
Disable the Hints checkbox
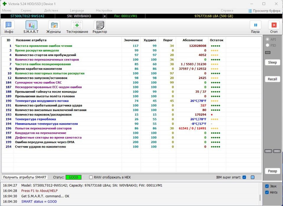[267, 192]
